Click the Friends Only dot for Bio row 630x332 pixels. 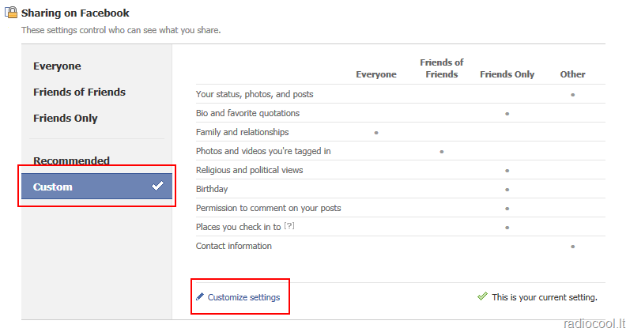coord(507,113)
